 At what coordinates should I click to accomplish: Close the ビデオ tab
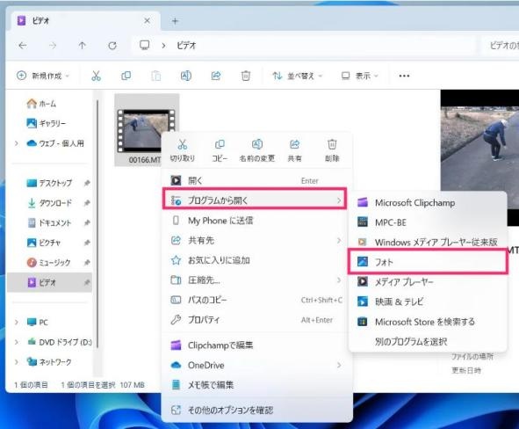tap(147, 21)
